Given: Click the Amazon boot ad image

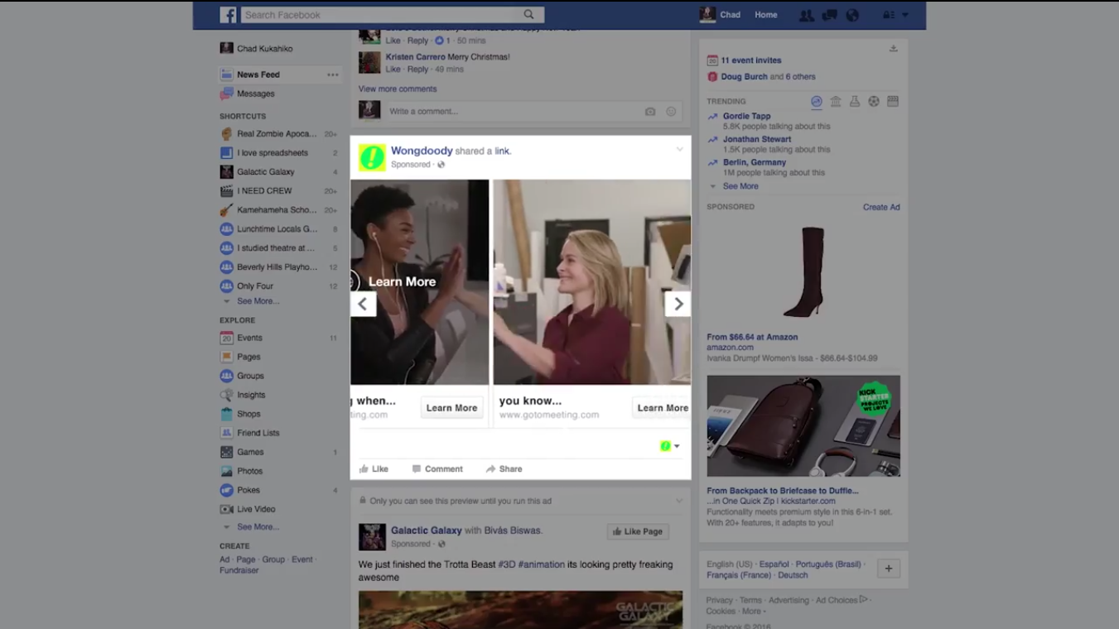Looking at the screenshot, I should [803, 272].
